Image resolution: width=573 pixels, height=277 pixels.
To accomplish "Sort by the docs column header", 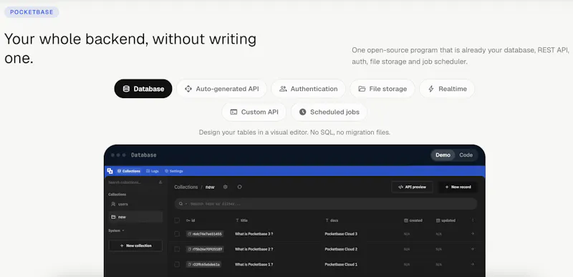I will (332, 220).
